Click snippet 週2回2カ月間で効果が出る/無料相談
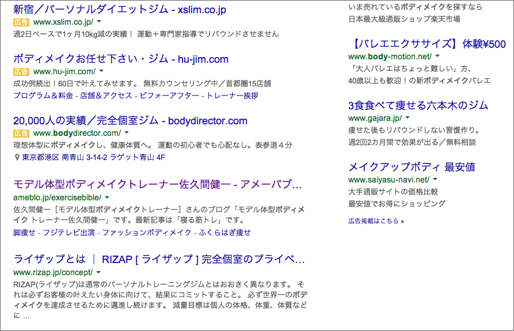Screen dimensions: 514x331 click(412, 142)
